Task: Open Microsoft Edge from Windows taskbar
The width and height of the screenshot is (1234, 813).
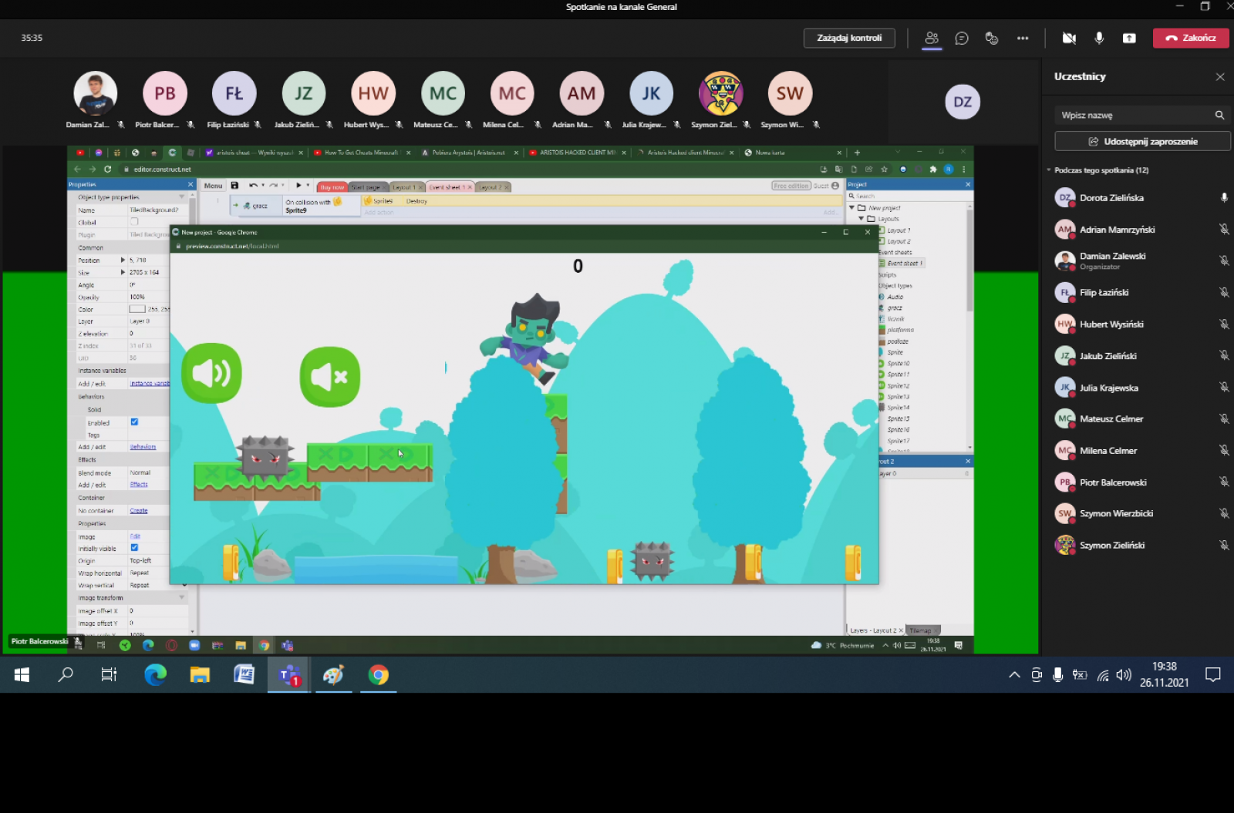Action: pyautogui.click(x=155, y=675)
